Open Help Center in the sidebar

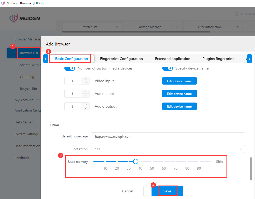[x=23, y=122]
